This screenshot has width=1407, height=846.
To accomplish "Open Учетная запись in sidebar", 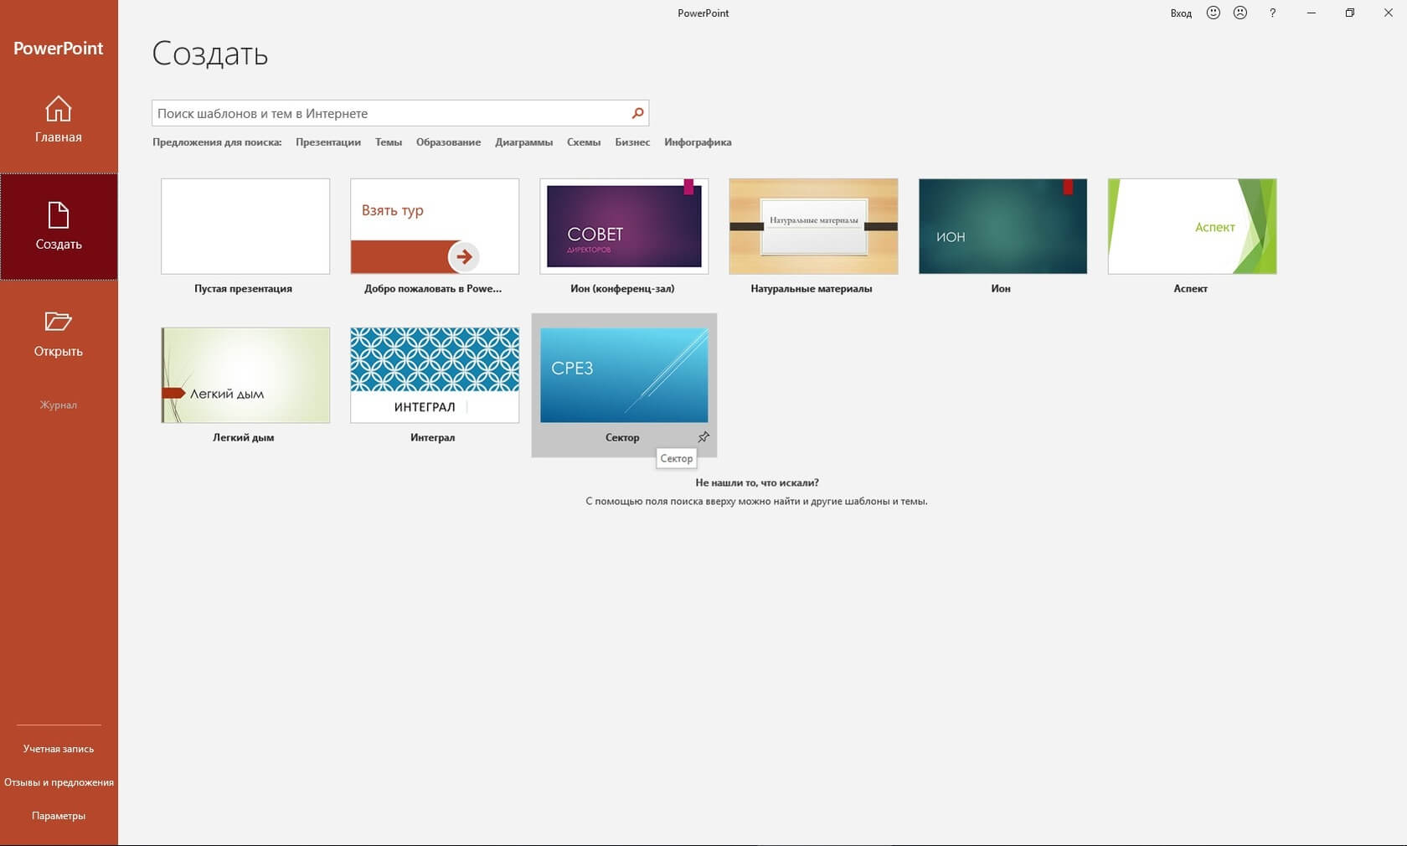I will (59, 749).
